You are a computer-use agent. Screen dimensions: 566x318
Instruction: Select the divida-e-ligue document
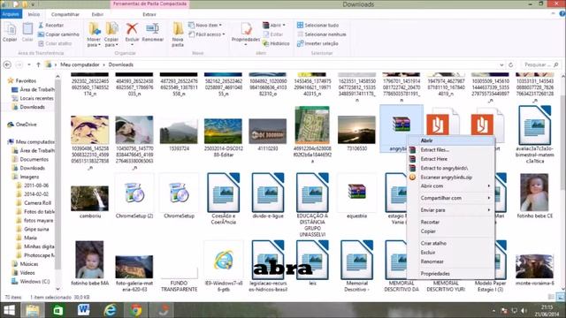(267, 196)
